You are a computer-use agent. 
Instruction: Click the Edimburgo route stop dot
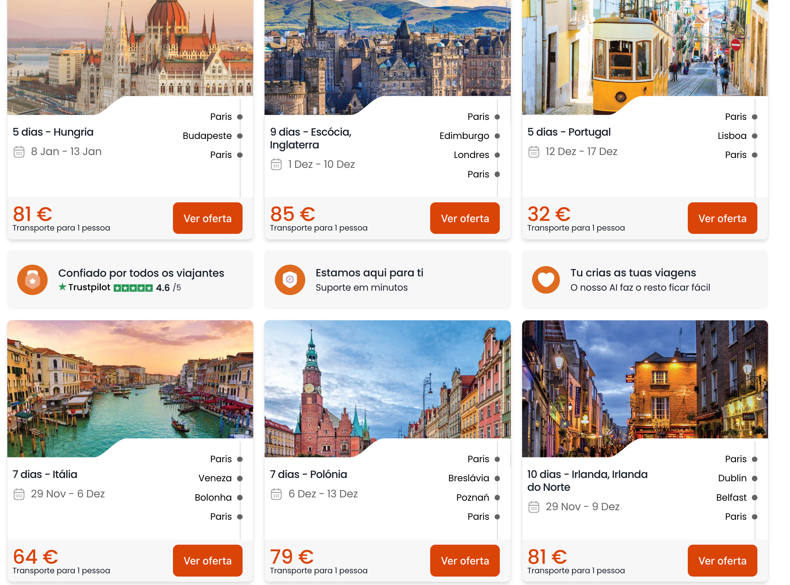[x=497, y=136]
